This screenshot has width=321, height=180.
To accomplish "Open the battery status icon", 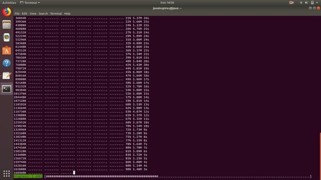I will point(312,2).
